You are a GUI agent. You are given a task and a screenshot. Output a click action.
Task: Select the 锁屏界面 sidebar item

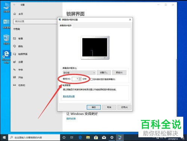(20, 54)
